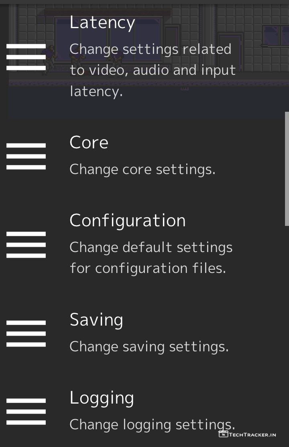Screen dimensions: 289x447
Task: Click the Configuration entry's menu icon
Action: (x=26, y=244)
